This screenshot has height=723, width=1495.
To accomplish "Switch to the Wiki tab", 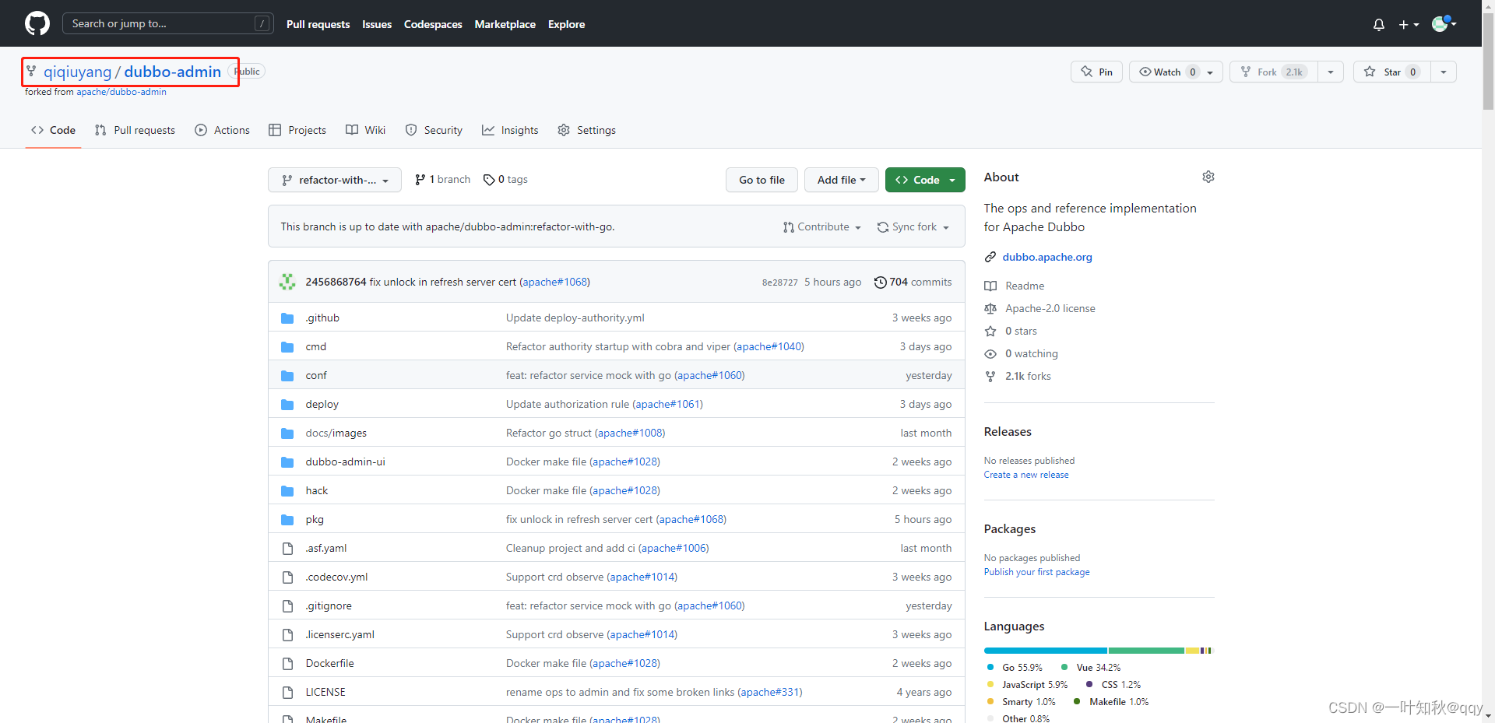I will 366,130.
